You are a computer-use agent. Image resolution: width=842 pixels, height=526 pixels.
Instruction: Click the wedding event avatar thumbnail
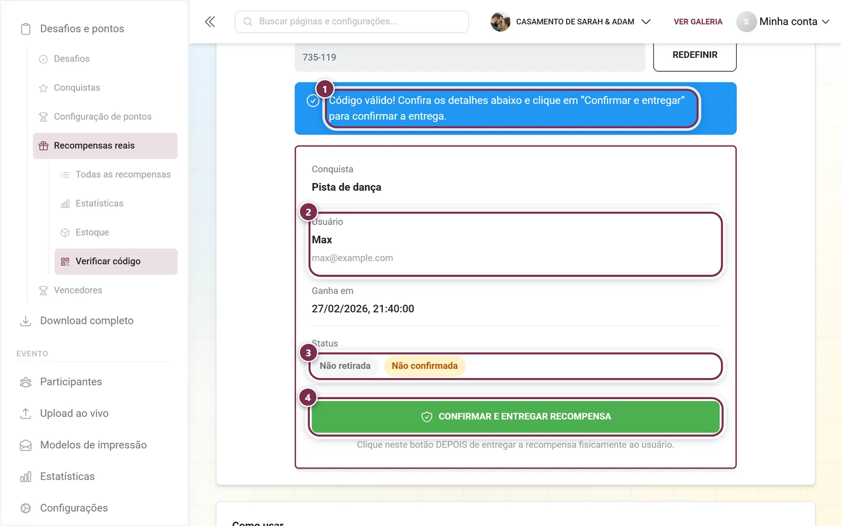click(501, 22)
